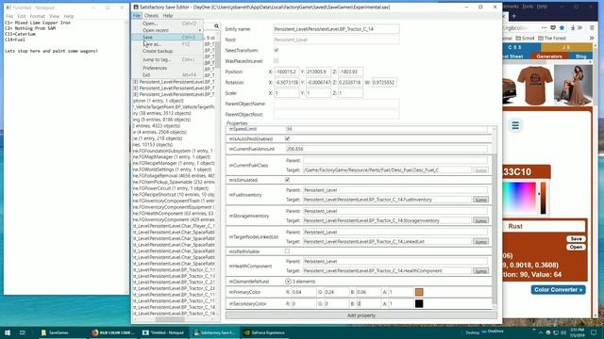
Task: Click mPrimaryColor orange swatch
Action: click(x=419, y=292)
